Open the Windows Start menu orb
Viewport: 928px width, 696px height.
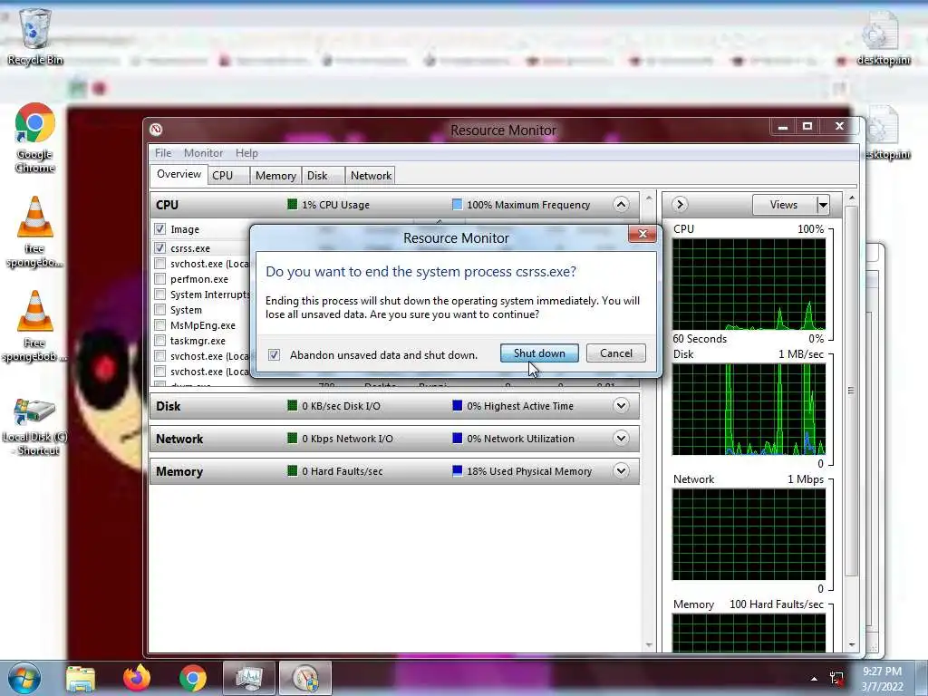(24, 678)
